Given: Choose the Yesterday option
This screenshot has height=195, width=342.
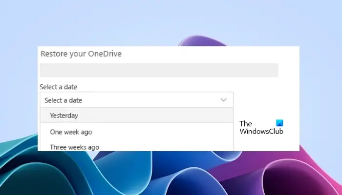Looking at the screenshot, I should tap(136, 116).
